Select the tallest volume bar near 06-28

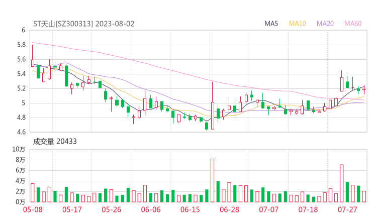pos(212,180)
